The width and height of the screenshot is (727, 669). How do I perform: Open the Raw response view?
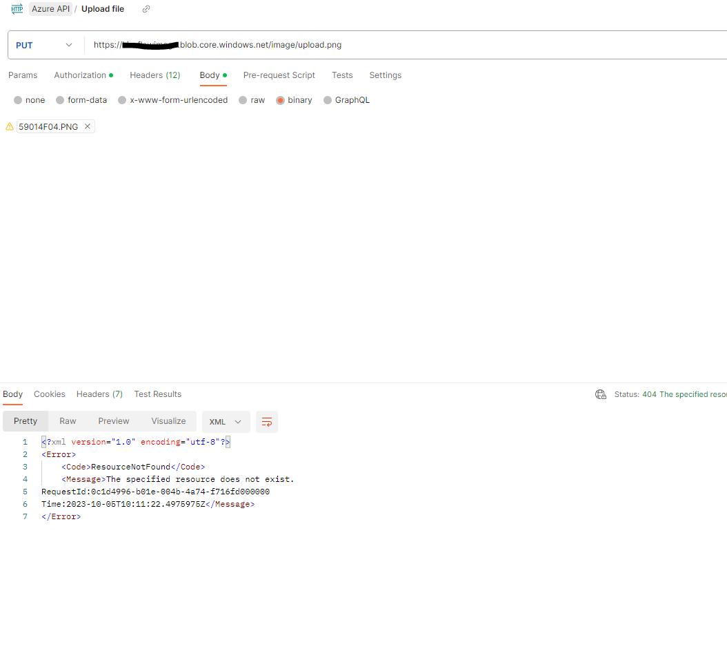pyautogui.click(x=68, y=421)
